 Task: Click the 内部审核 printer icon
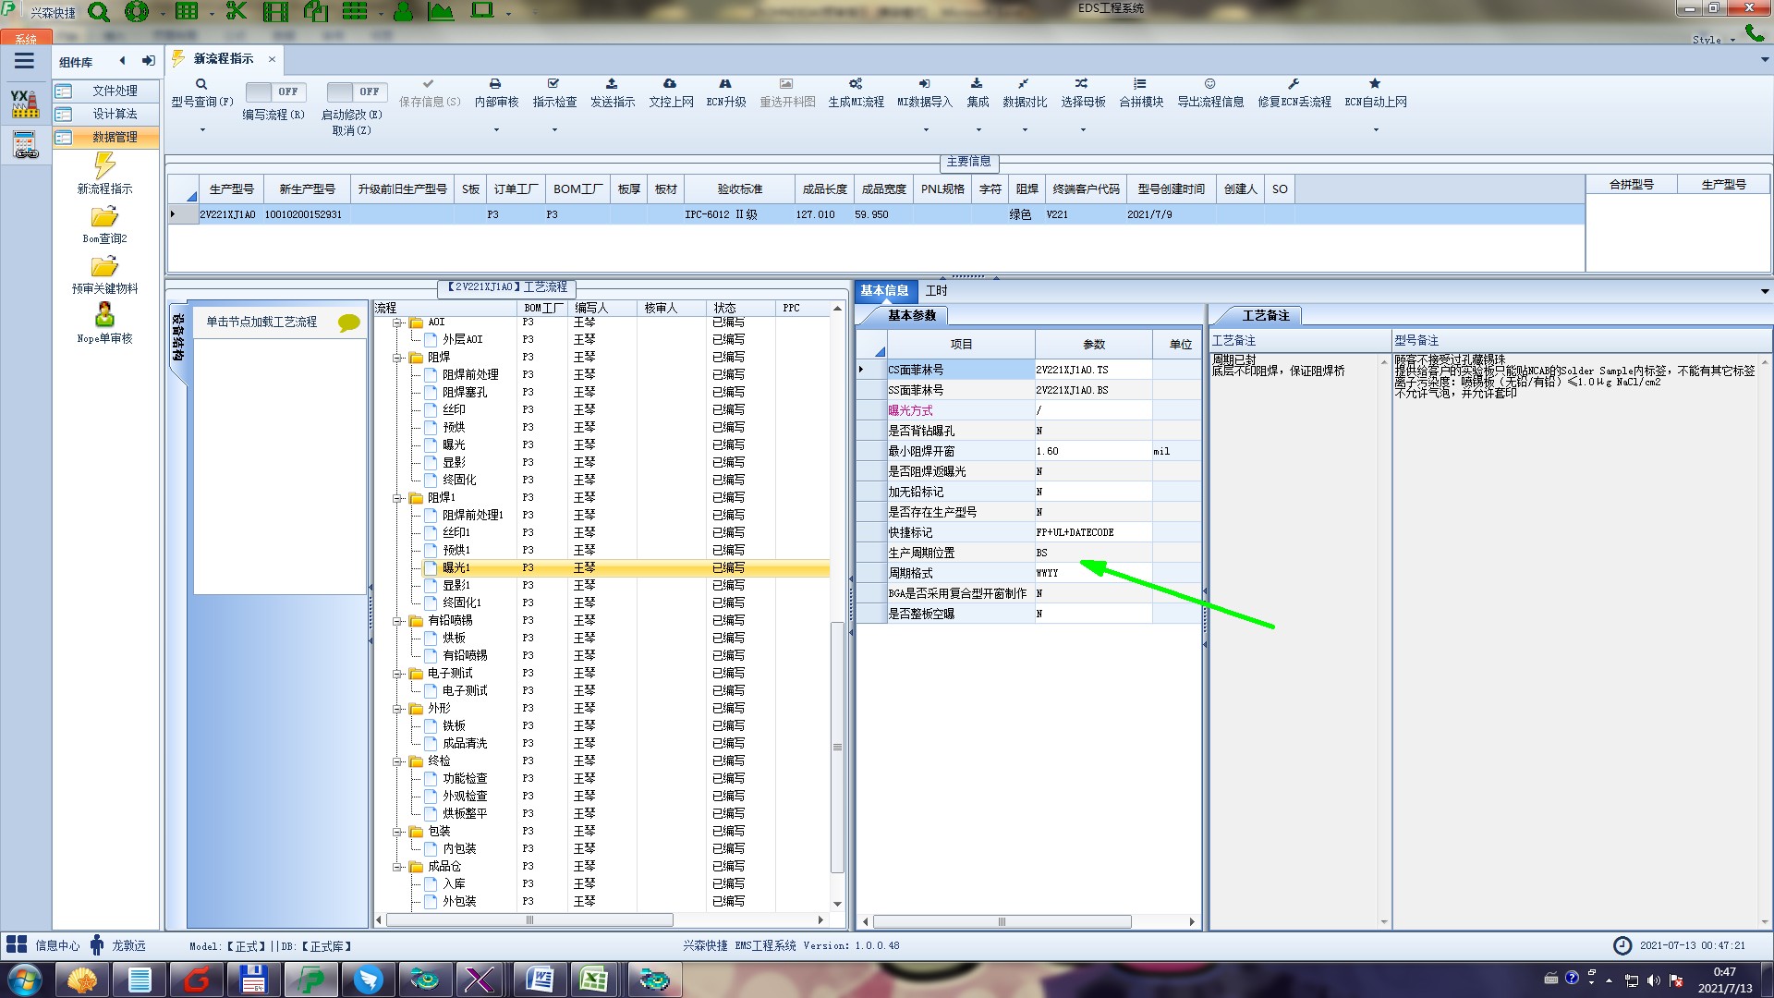[x=495, y=84]
